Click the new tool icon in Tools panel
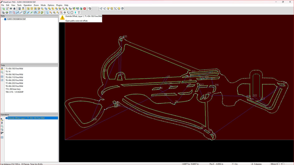The width and height of the screenshot is (294, 165). (x=2, y=69)
